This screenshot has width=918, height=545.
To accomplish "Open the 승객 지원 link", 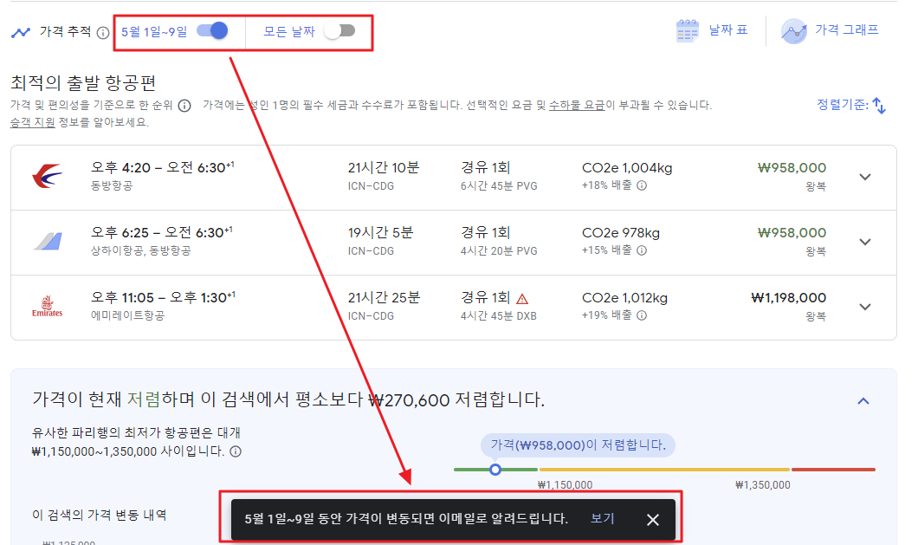I will (x=33, y=122).
